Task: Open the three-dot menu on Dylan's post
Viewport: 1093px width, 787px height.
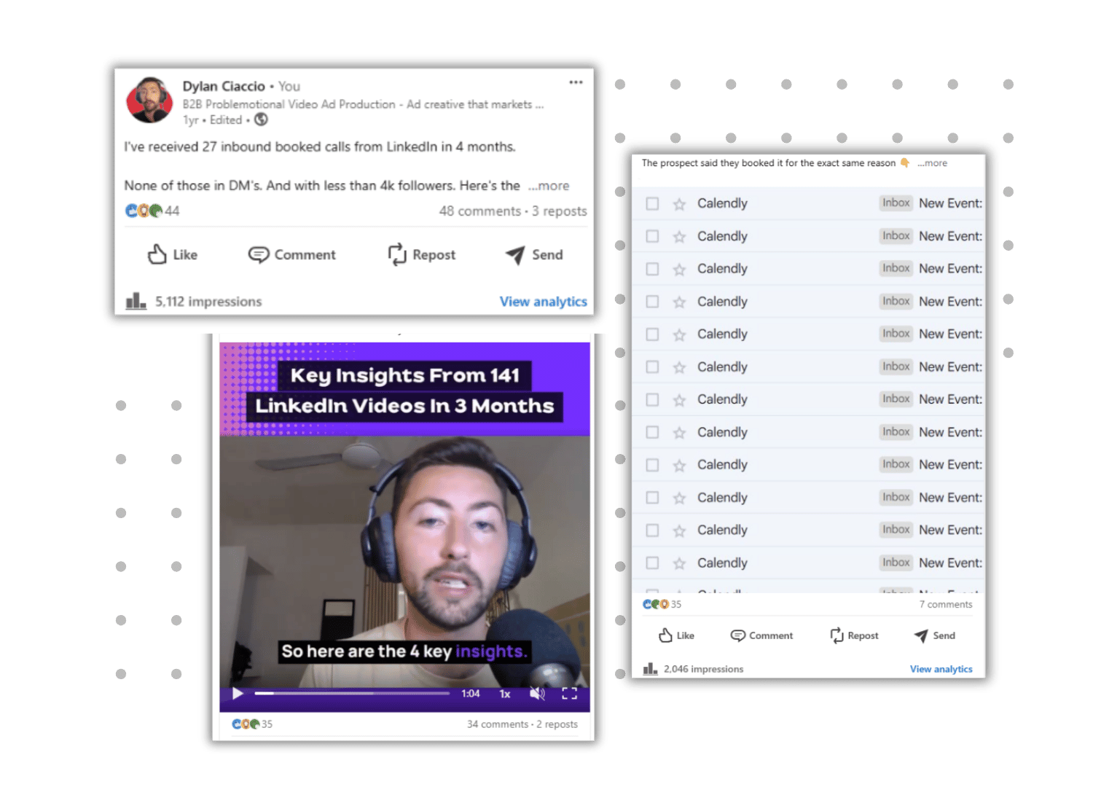Action: (x=576, y=82)
